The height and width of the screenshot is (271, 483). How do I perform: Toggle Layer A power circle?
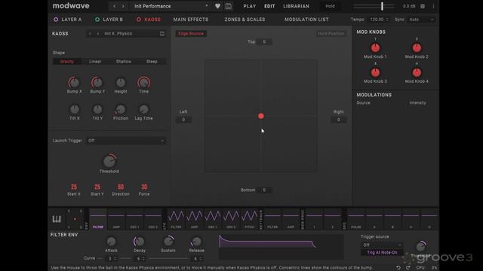[x=56, y=20]
